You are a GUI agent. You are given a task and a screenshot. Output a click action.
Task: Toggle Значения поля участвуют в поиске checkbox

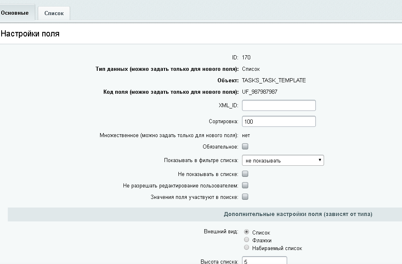pos(245,197)
